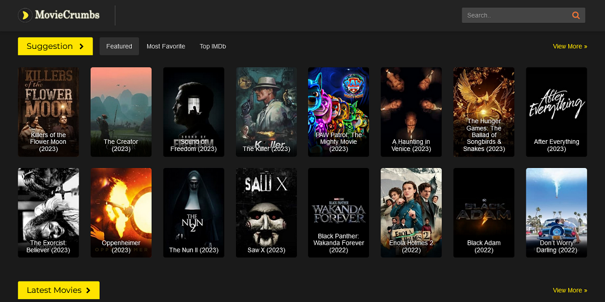The image size is (605, 302).
Task: Switch to the Top IMDb tab
Action: coord(212,47)
